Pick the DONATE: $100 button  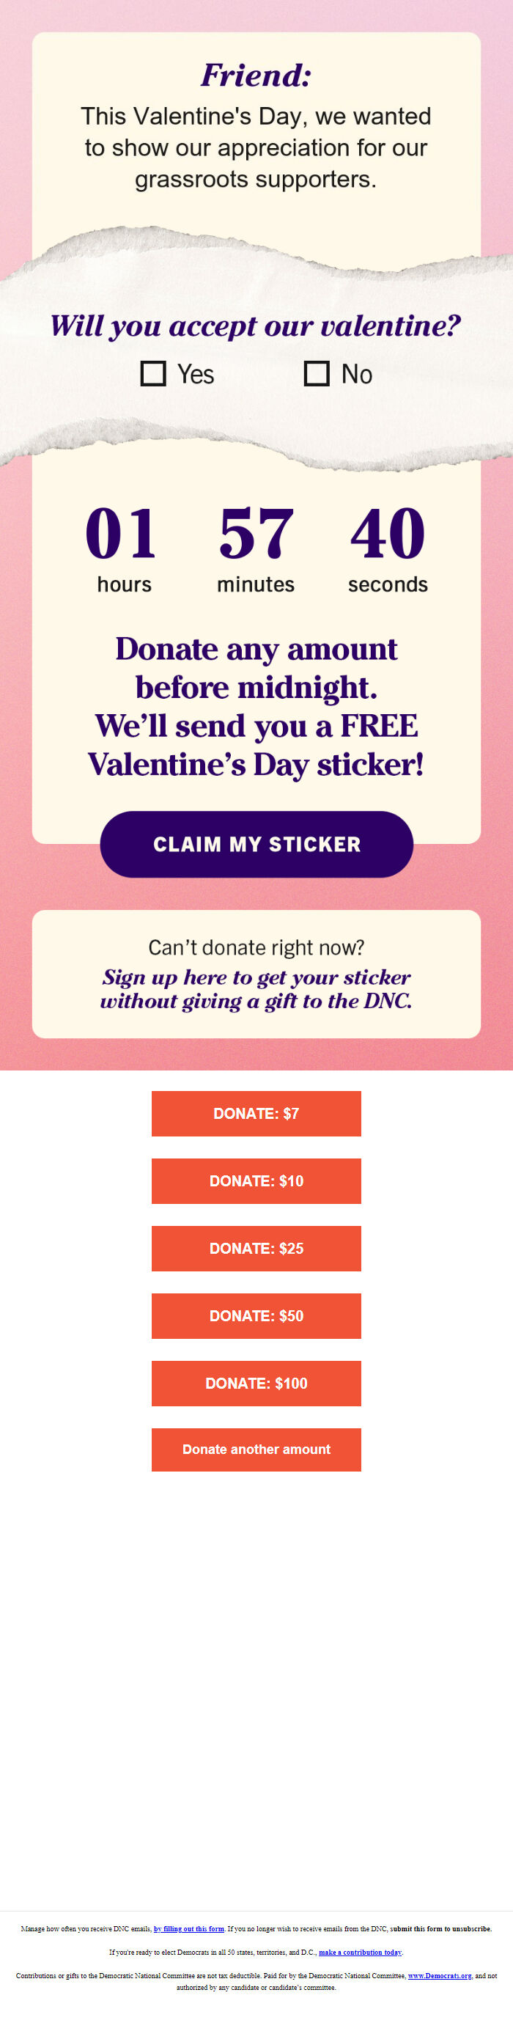(x=256, y=1383)
